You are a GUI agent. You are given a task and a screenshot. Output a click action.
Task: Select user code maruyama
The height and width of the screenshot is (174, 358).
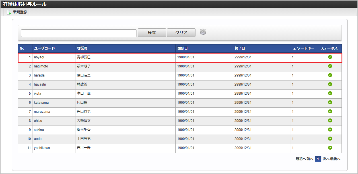(x=42, y=112)
